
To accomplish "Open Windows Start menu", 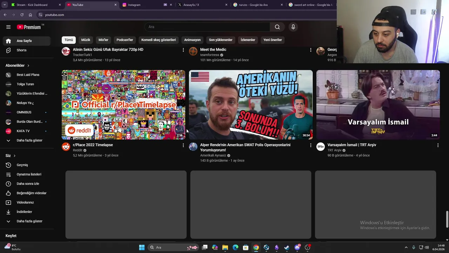I will pyautogui.click(x=142, y=247).
